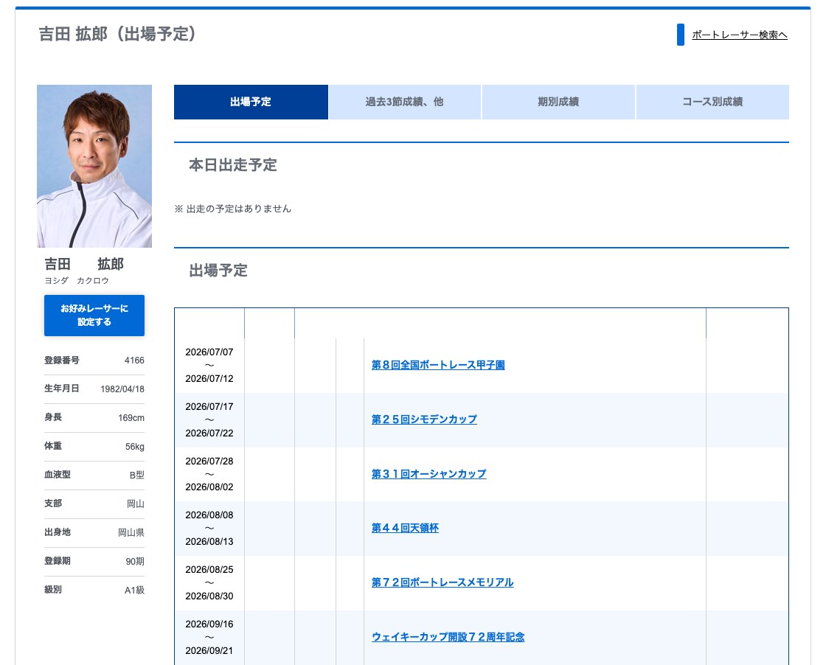Click the 出走の予定はありません notice

[233, 209]
